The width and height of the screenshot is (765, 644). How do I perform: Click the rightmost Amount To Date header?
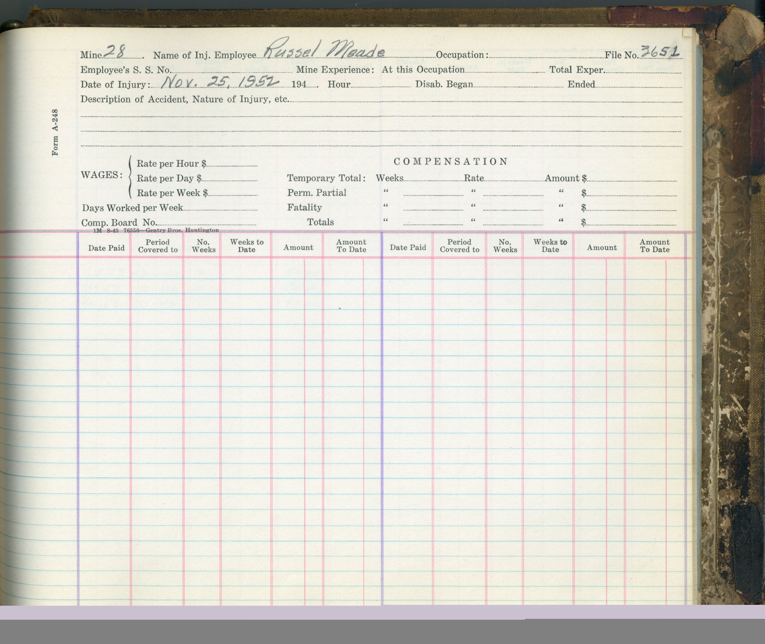[x=654, y=246]
